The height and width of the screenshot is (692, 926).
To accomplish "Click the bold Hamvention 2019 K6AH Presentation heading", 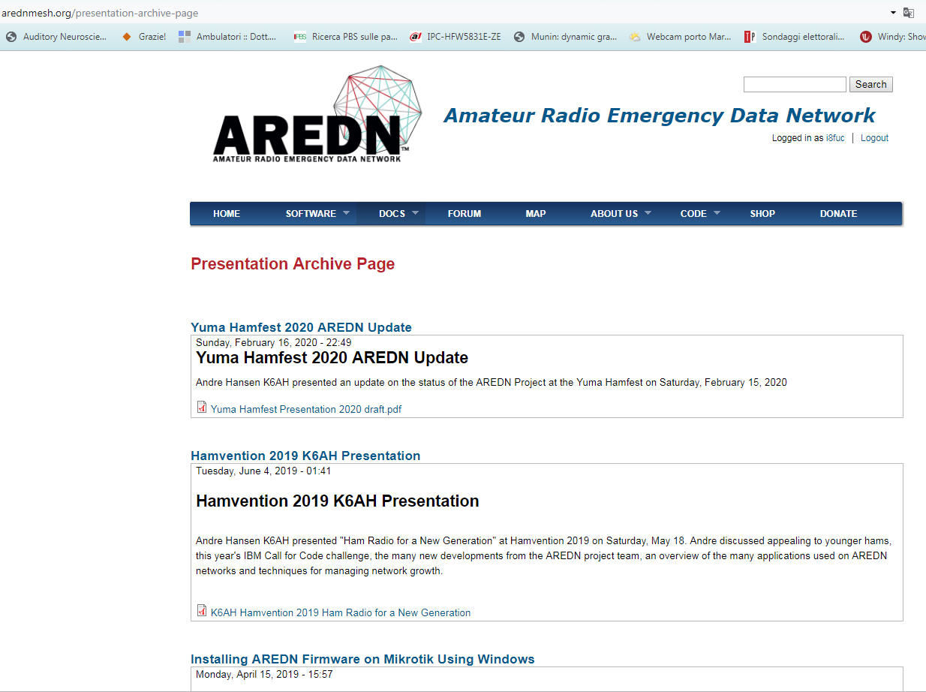I will pos(338,501).
